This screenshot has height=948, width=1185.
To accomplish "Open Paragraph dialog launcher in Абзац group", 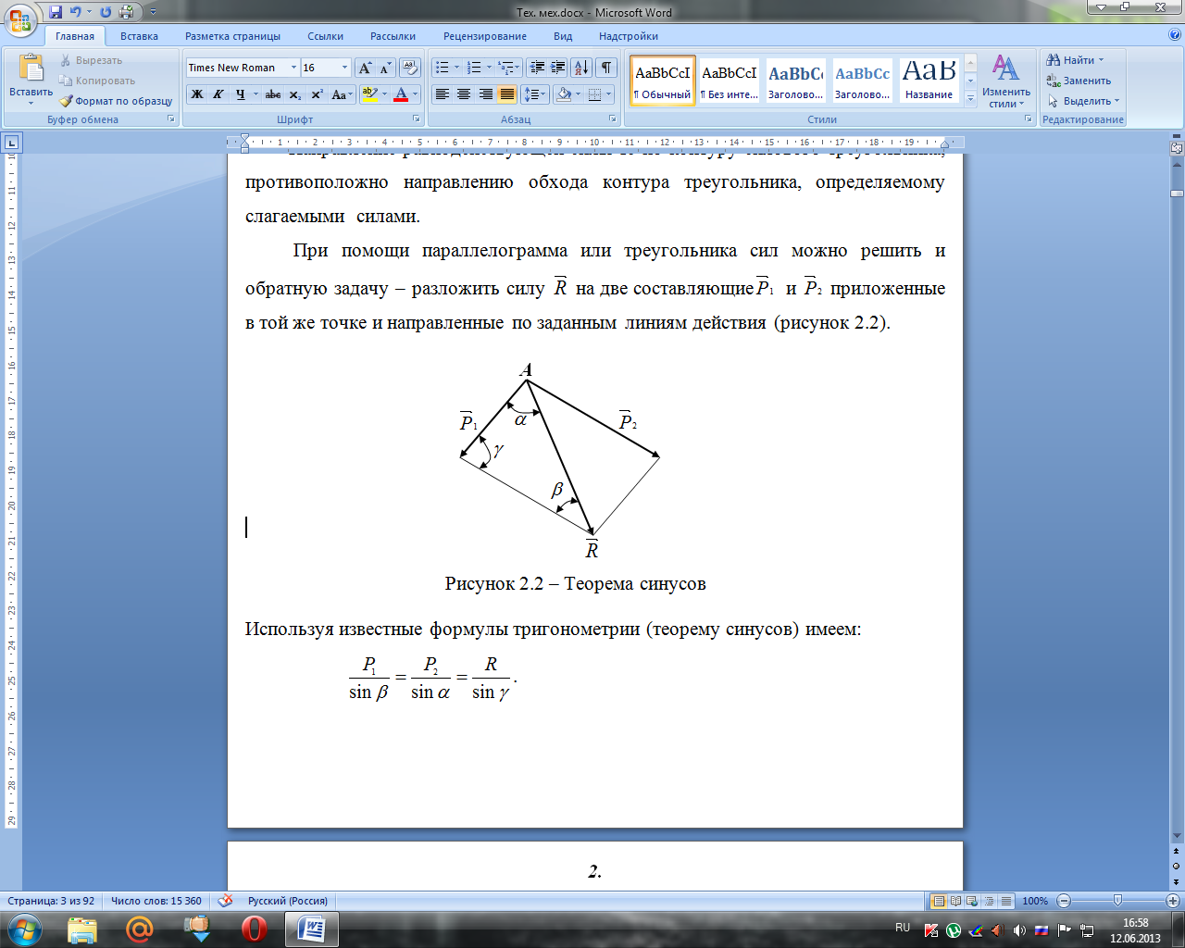I will (x=613, y=119).
